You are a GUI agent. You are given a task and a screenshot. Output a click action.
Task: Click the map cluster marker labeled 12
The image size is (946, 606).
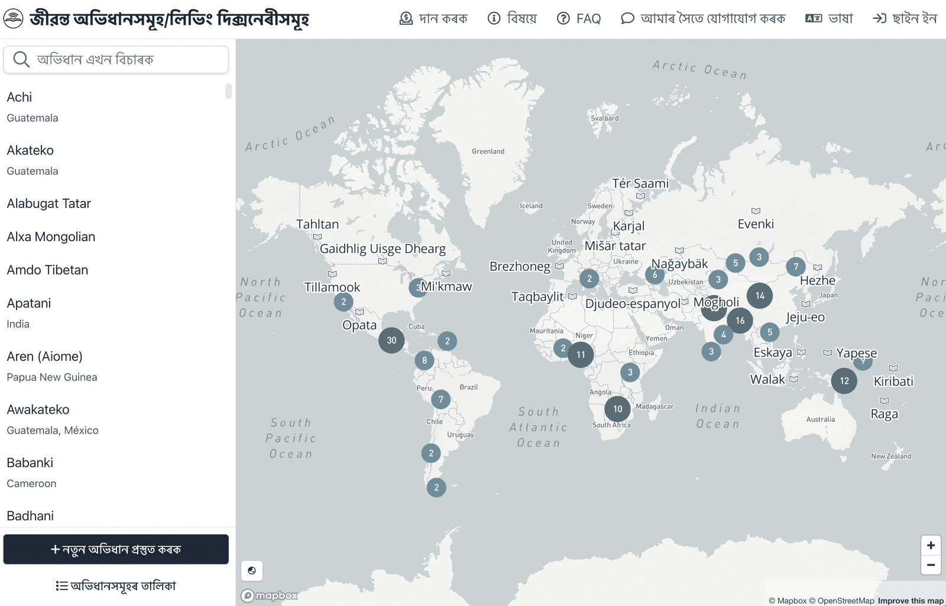pos(844,381)
